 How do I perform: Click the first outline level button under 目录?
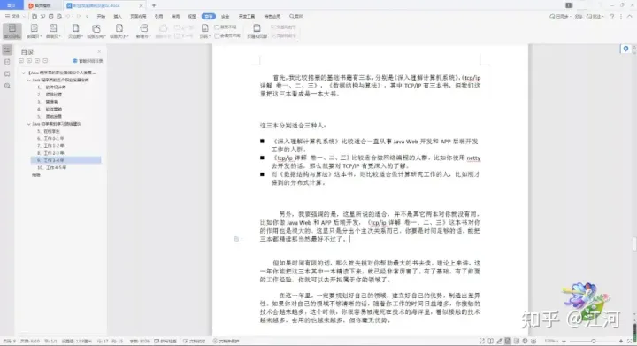(21, 60)
